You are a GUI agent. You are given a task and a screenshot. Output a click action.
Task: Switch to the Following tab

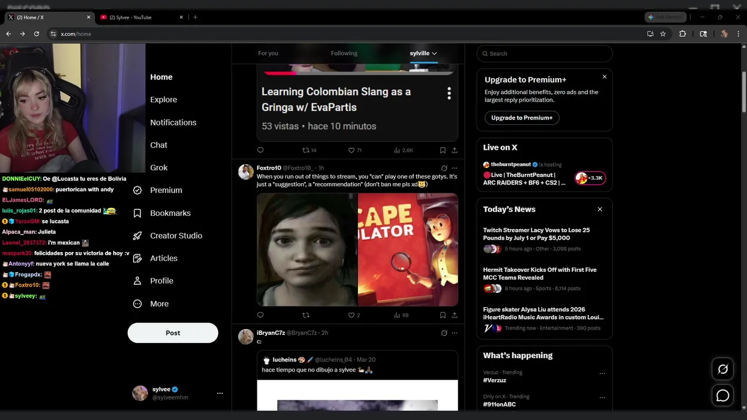(x=344, y=53)
